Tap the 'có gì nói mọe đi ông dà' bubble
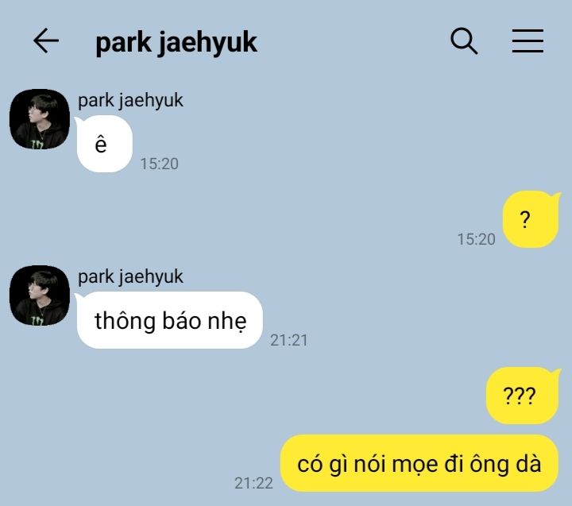Screen dimensions: 572x506 (419, 463)
